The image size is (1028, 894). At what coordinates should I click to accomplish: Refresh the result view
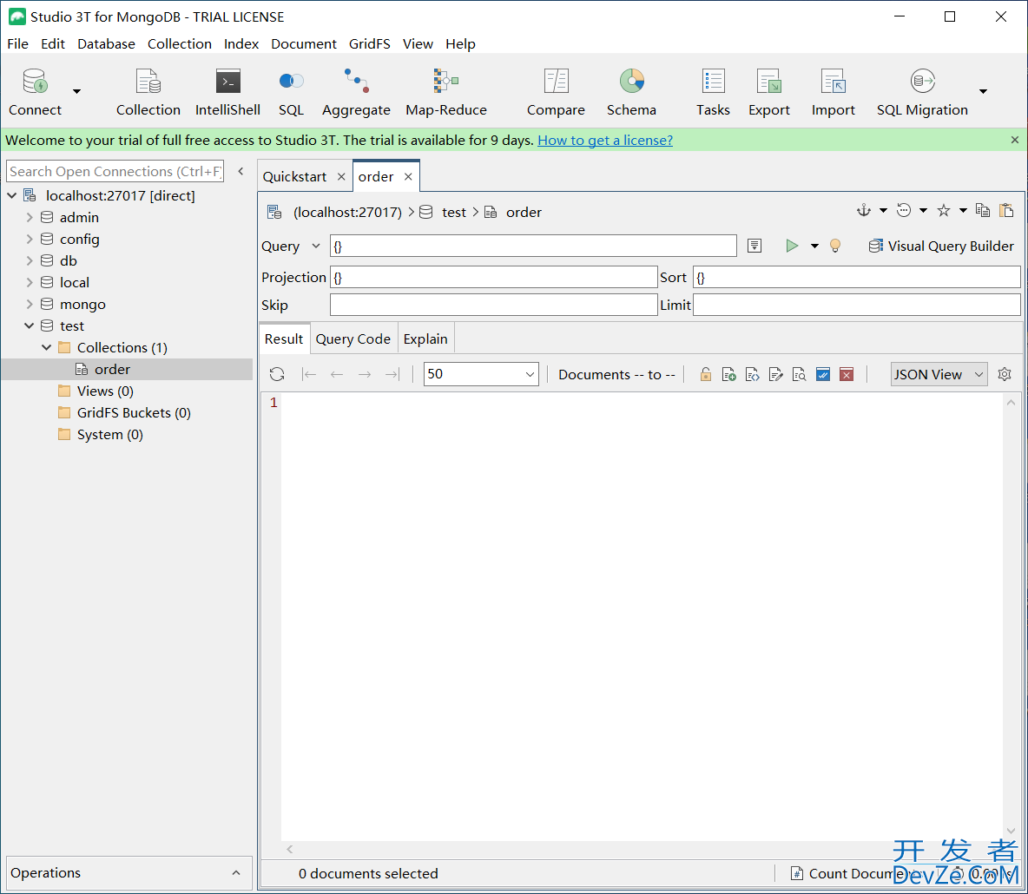(277, 374)
